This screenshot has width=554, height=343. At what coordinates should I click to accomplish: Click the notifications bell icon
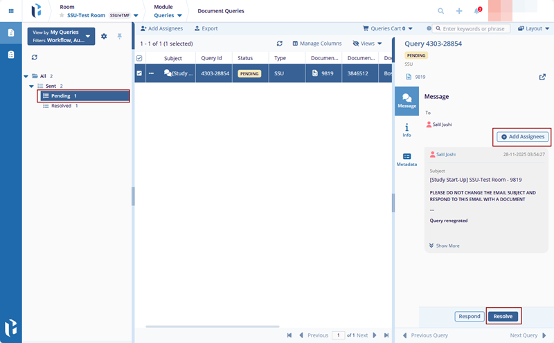click(x=477, y=11)
